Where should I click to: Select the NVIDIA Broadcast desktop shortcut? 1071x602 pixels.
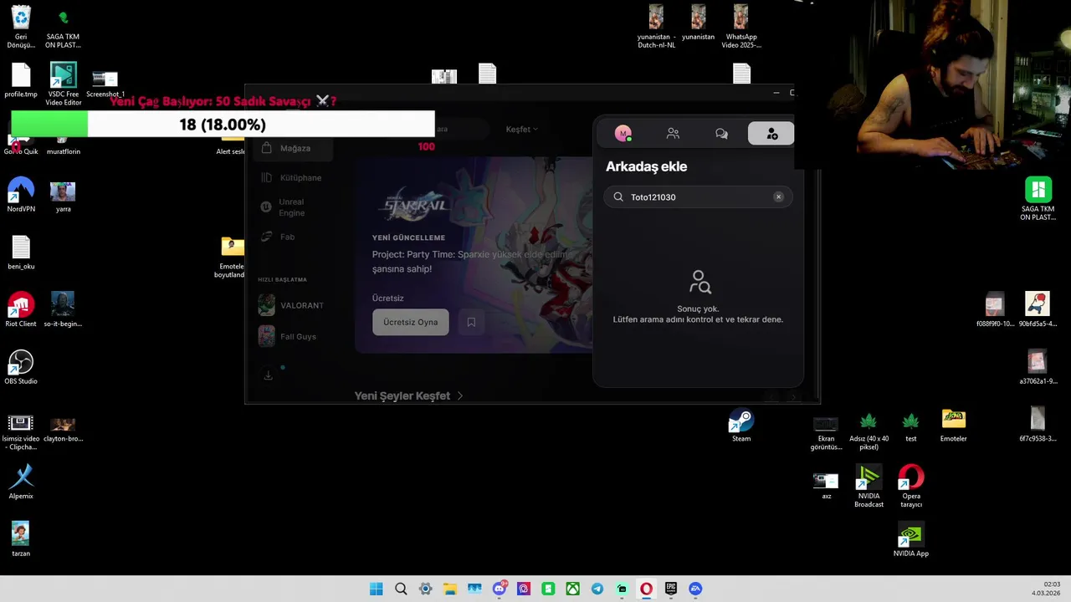(869, 486)
